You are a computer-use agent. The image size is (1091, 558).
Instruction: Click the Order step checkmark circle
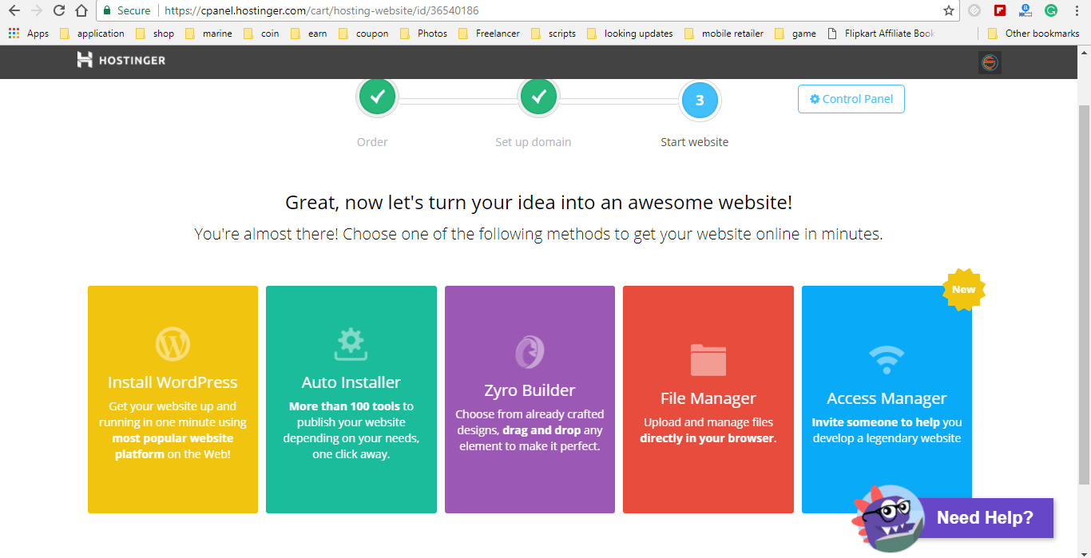click(378, 97)
